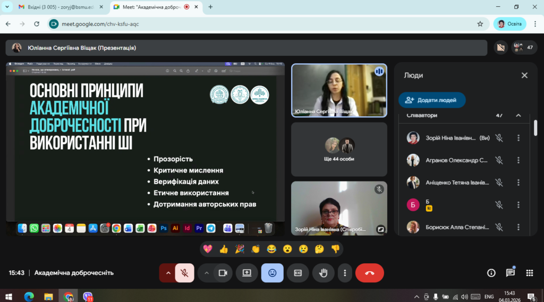Open more options for Агранов Олександр
Viewport: 544px width, 302px height.
click(518, 160)
